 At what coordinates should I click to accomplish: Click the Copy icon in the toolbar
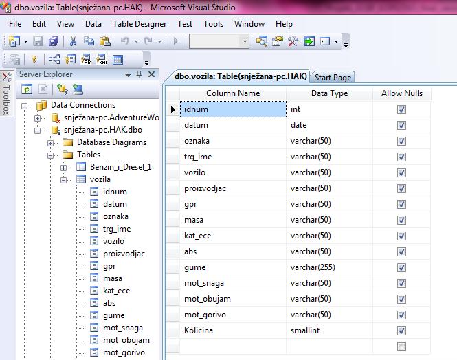pos(89,41)
